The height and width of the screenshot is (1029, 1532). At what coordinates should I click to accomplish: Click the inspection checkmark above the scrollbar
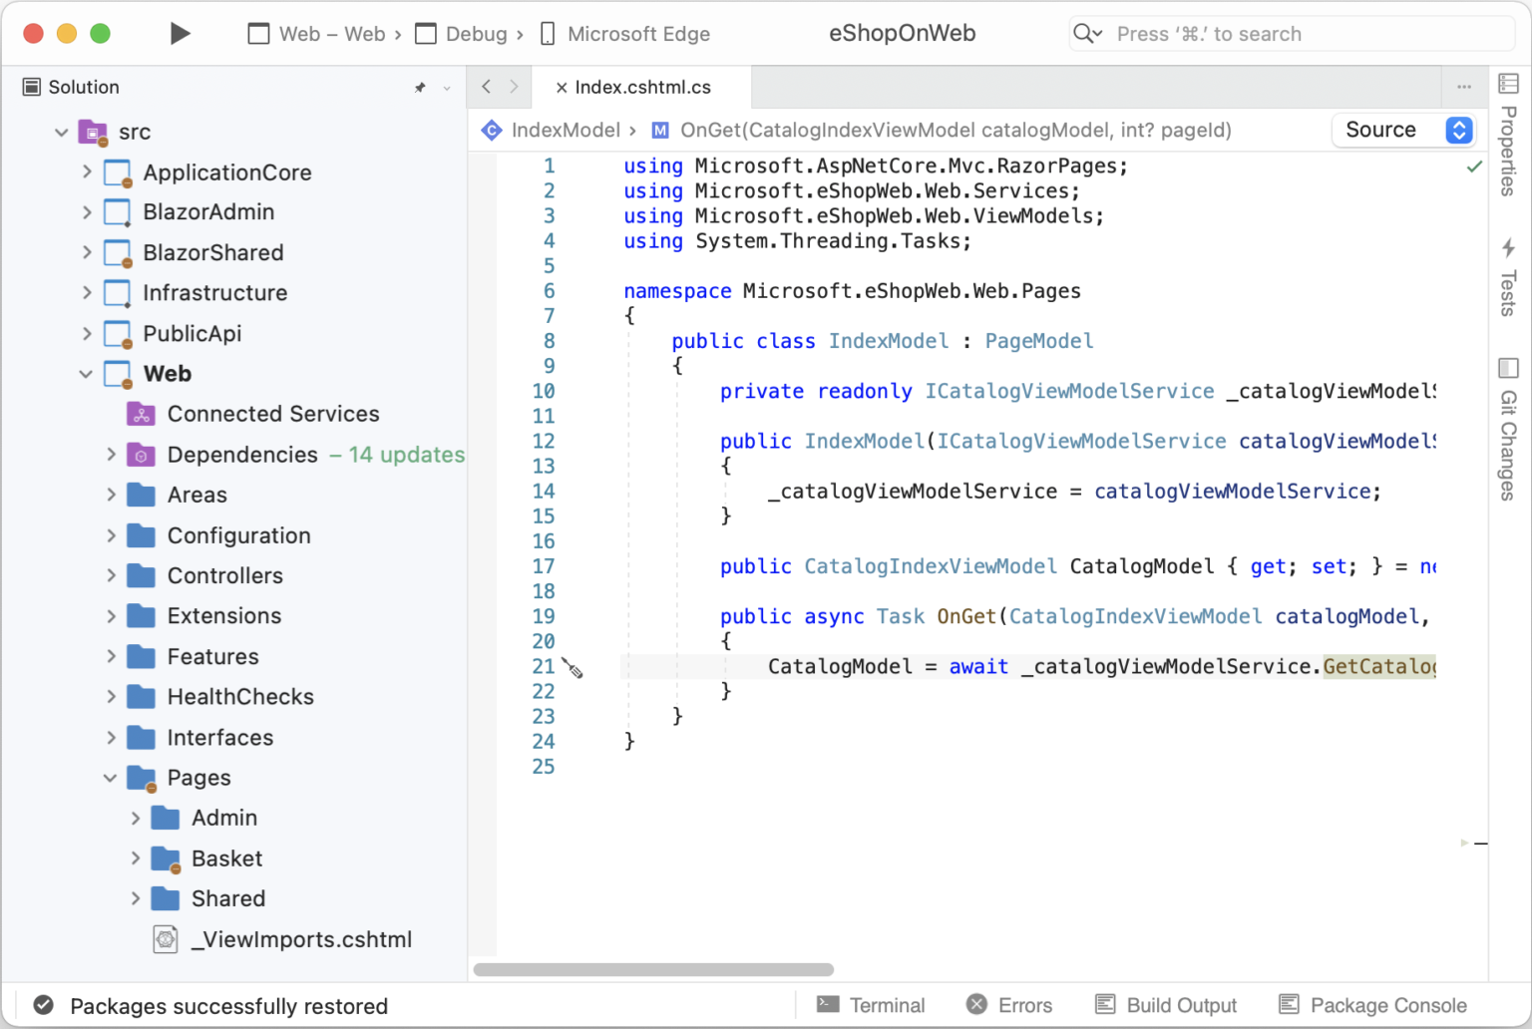[x=1474, y=167]
